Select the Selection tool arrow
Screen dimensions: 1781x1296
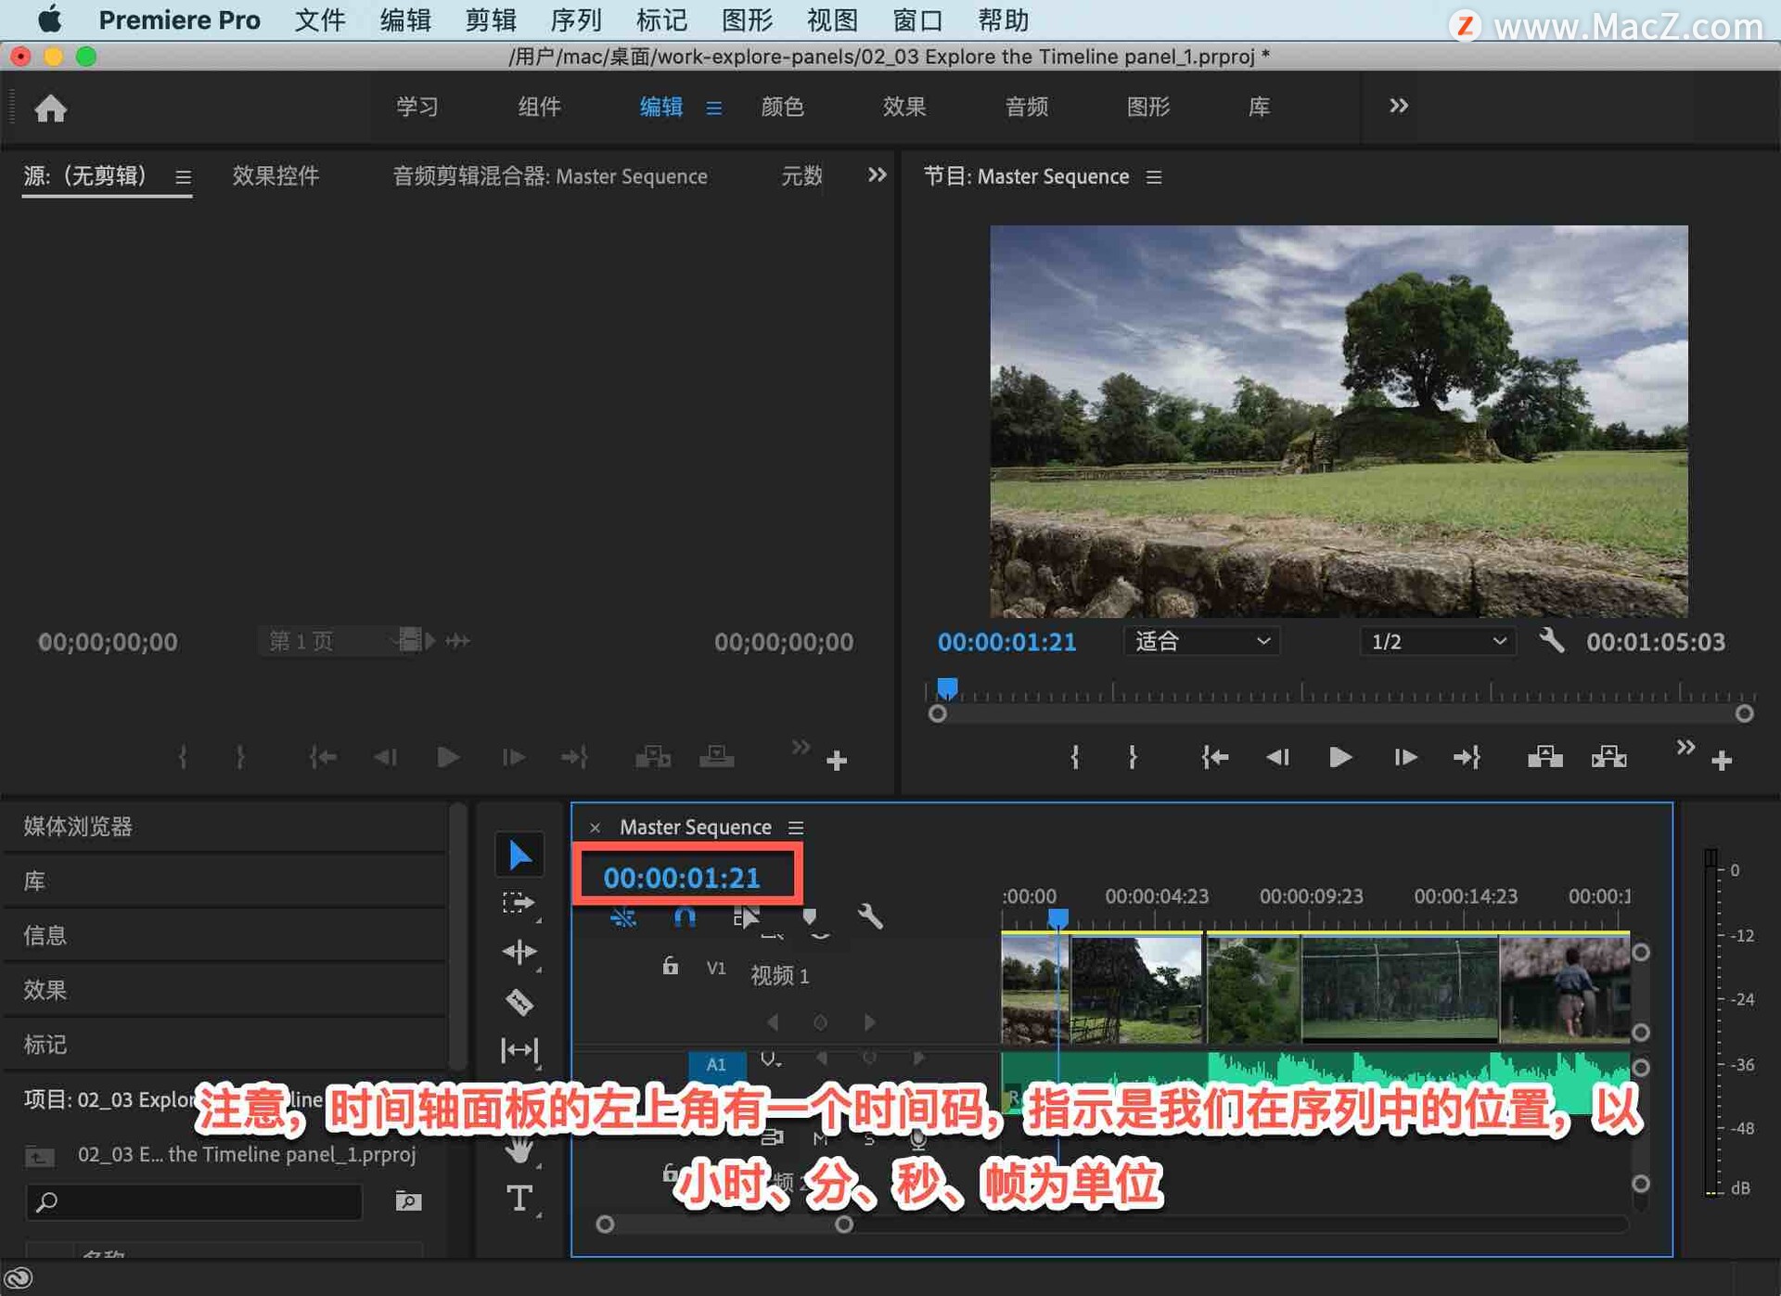pyautogui.click(x=519, y=854)
